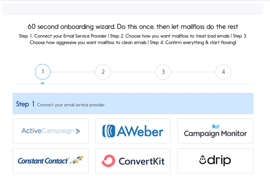
Task: Click the ConvertKit circular logo icon
Action: [x=108, y=161]
